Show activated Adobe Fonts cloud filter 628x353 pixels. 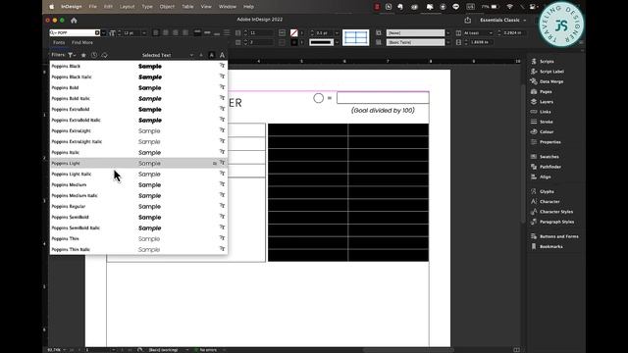point(105,55)
